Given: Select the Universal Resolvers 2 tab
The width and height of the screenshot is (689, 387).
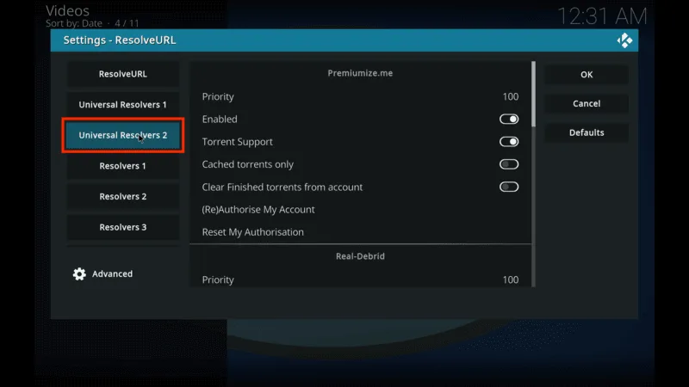Looking at the screenshot, I should coord(122,135).
